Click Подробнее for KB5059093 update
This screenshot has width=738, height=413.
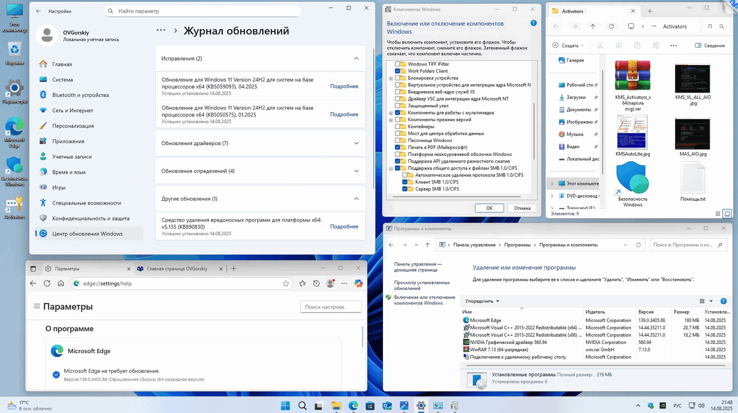(x=344, y=86)
